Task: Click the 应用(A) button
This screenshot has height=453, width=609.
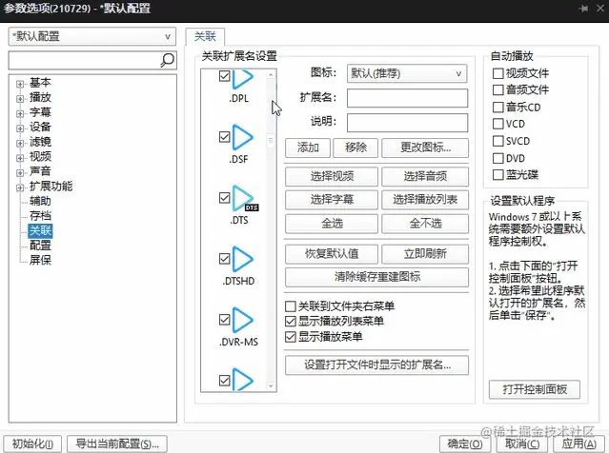Action: (x=579, y=443)
